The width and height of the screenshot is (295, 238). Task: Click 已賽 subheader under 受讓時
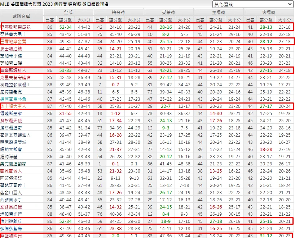click(150, 20)
